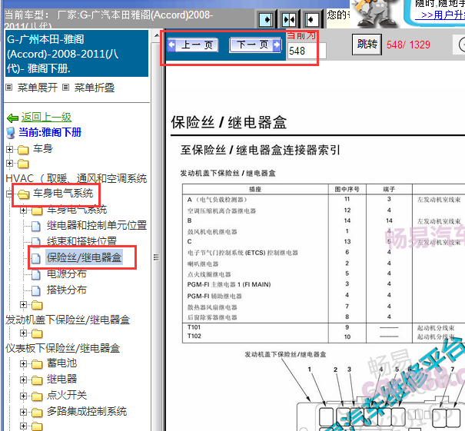The height and width of the screenshot is (431, 465).
Task: Click PGM-FI 辅助继电器 row
Action: point(324,296)
